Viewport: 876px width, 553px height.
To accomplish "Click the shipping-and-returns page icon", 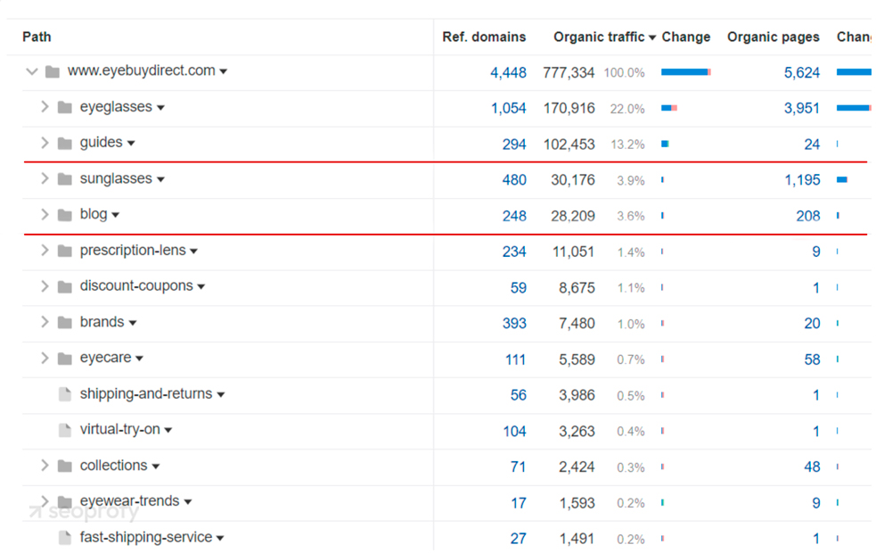I will (65, 394).
